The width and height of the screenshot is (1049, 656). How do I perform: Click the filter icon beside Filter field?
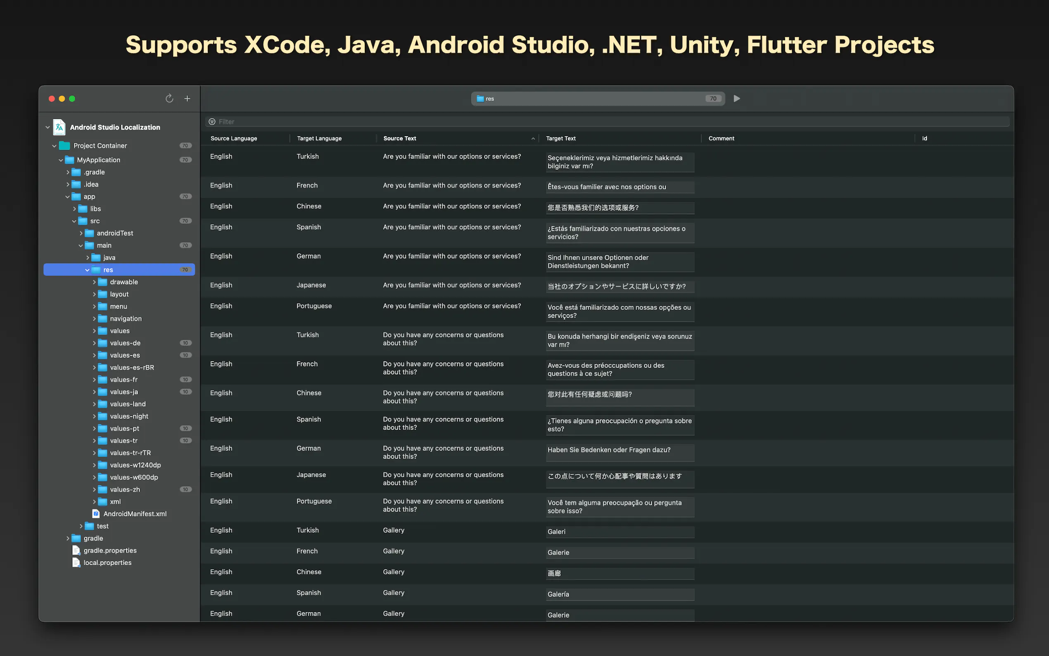(x=212, y=121)
